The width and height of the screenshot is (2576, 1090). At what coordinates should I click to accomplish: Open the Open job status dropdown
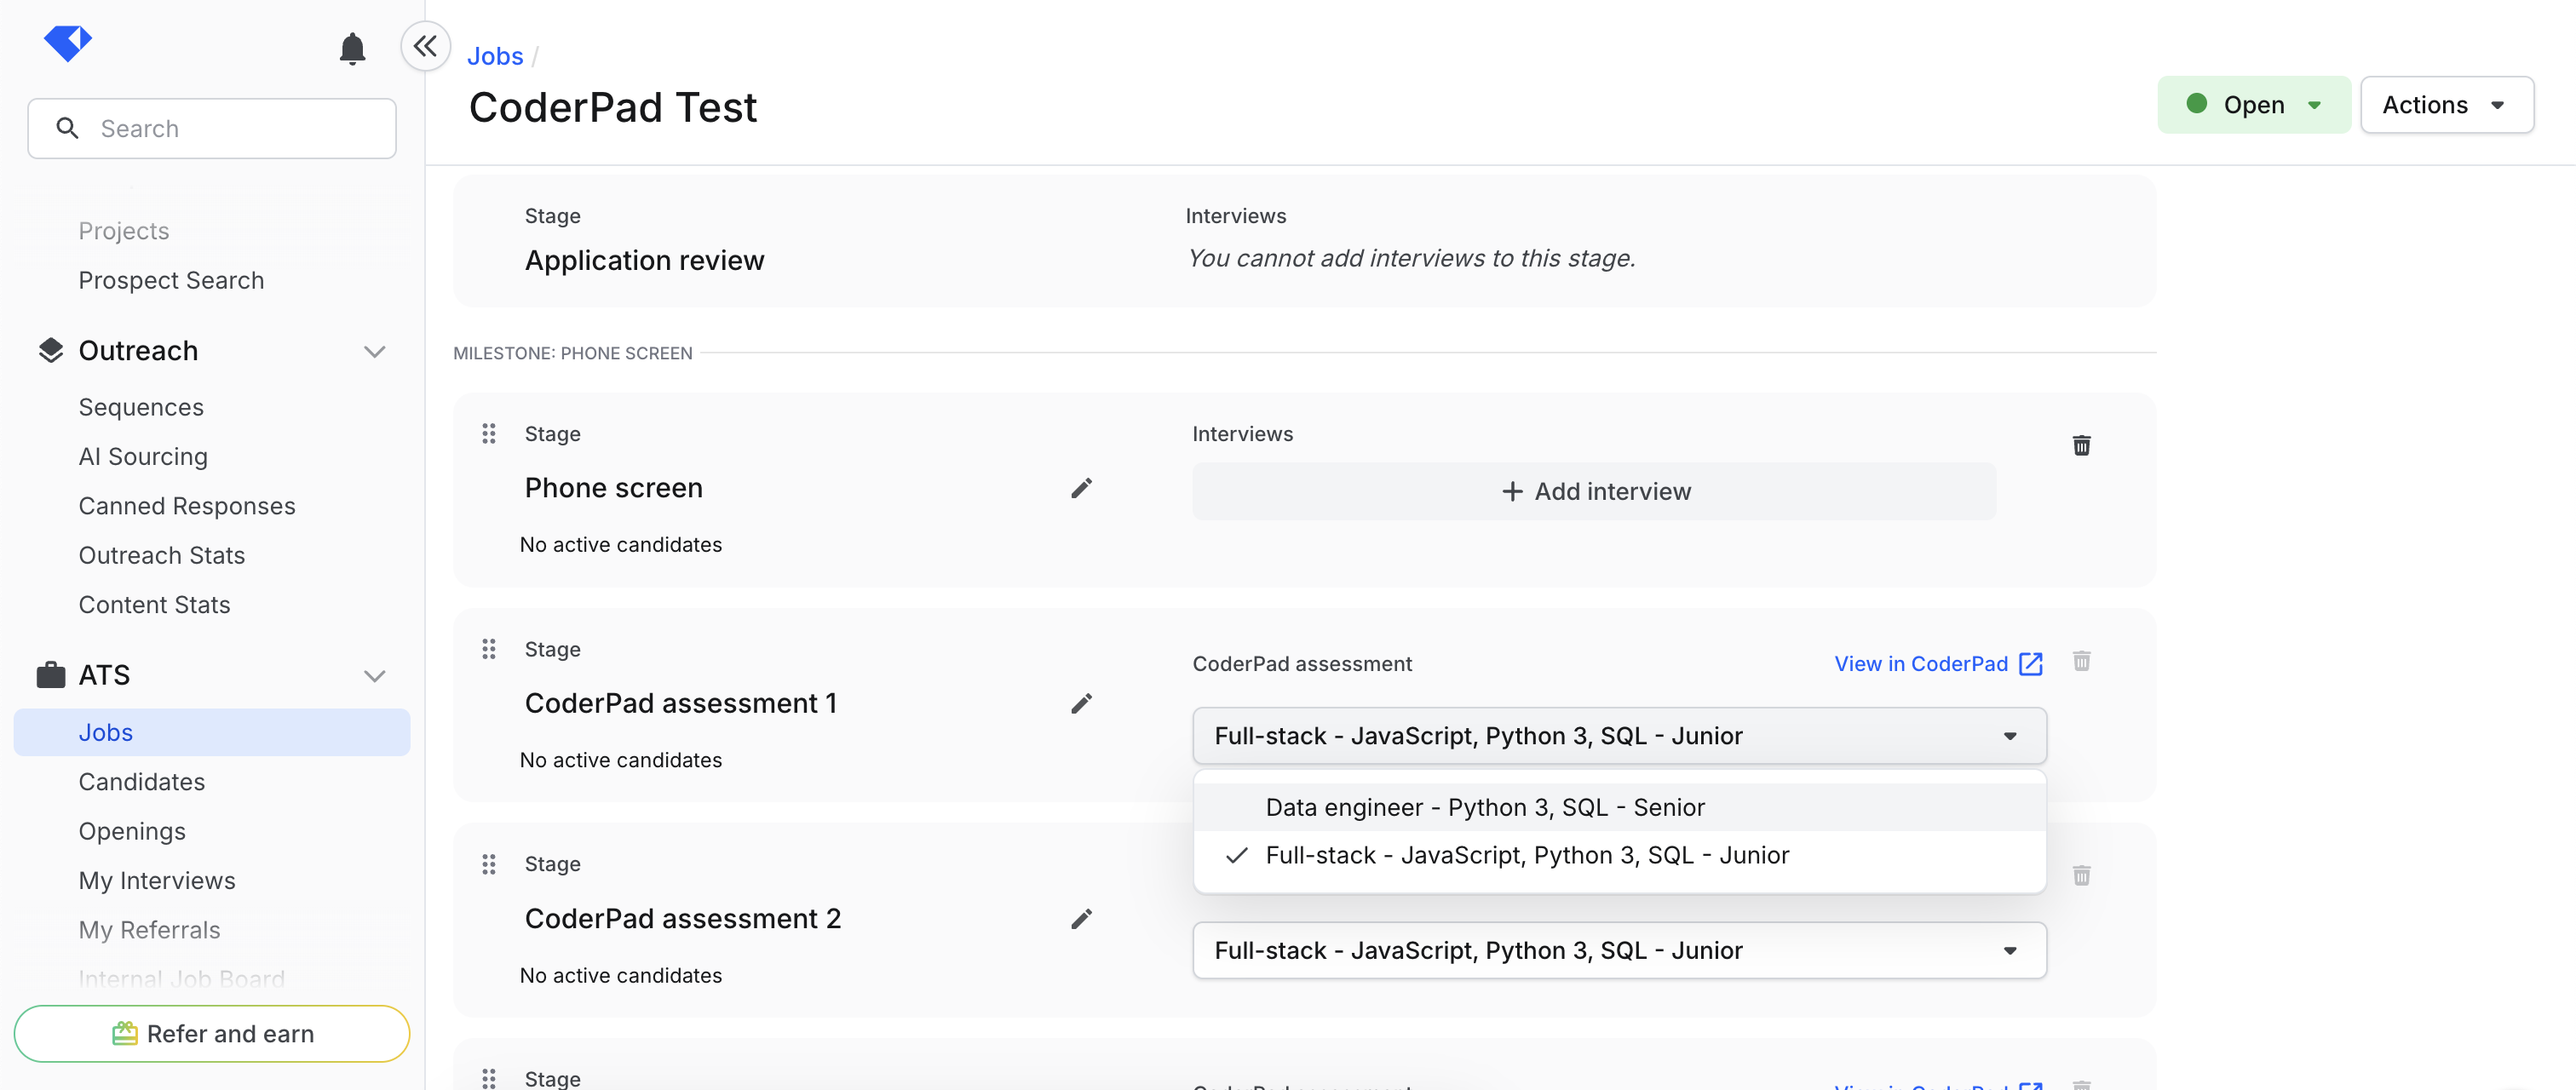2254,104
